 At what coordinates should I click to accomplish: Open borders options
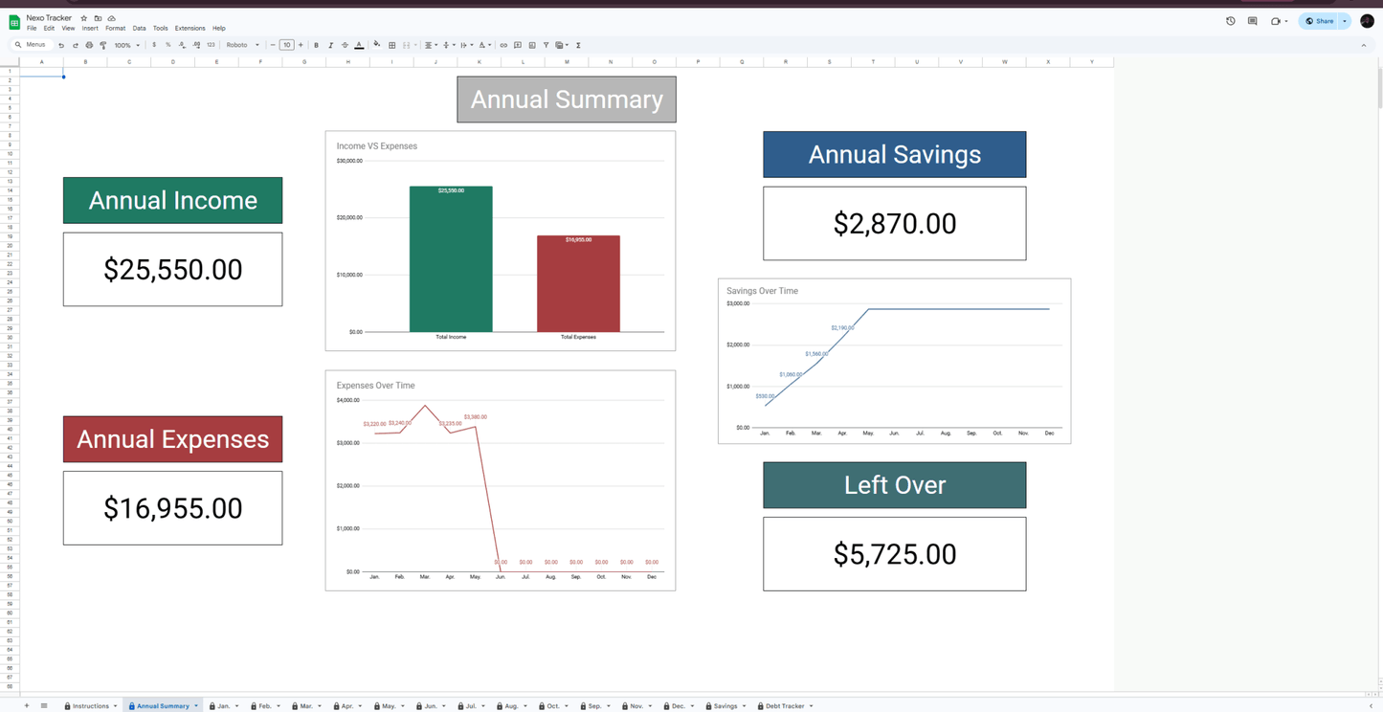coord(392,45)
